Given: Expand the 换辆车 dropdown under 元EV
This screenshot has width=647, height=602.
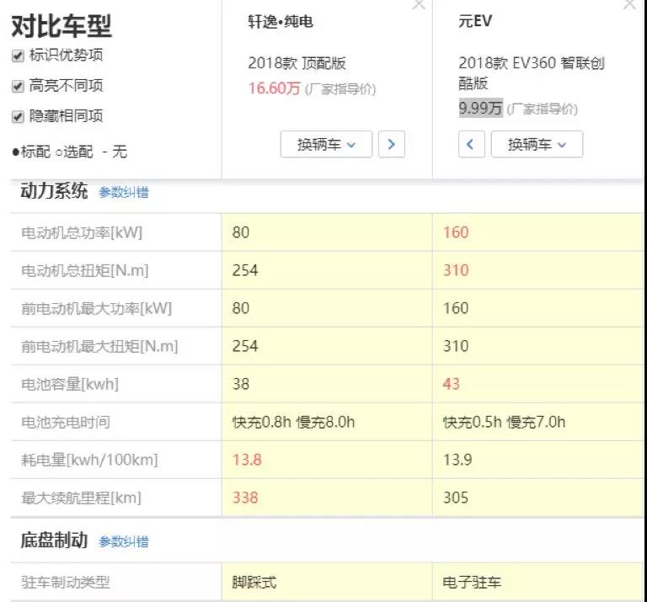Looking at the screenshot, I should [x=537, y=144].
